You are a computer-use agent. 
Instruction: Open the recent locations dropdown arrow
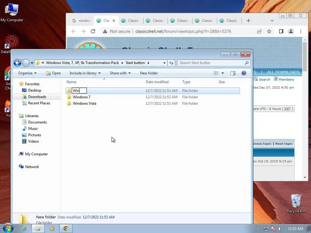(32, 63)
